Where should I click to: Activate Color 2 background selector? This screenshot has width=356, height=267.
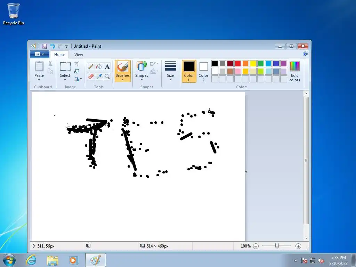[x=203, y=71]
